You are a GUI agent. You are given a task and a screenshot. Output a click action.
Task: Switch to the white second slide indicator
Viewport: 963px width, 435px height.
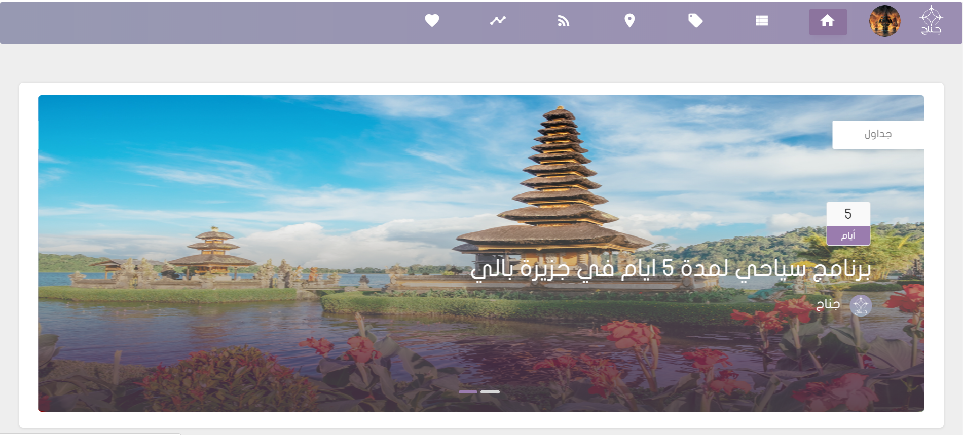[x=490, y=392]
